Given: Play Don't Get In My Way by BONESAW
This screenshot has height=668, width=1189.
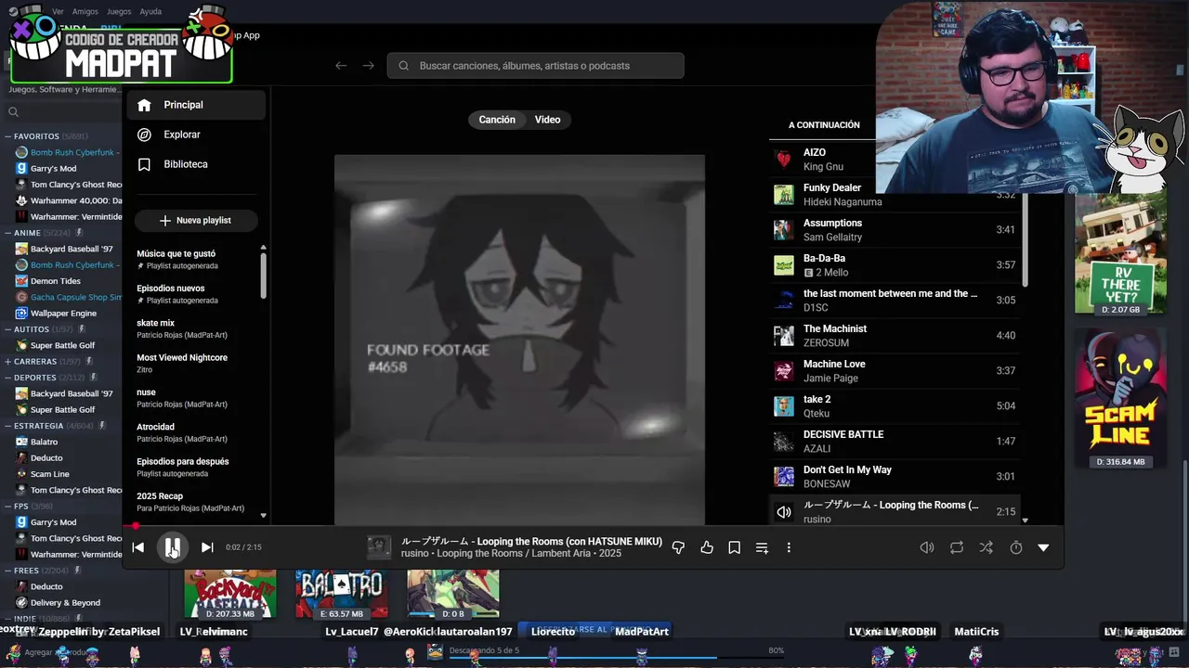Looking at the screenshot, I should [895, 477].
